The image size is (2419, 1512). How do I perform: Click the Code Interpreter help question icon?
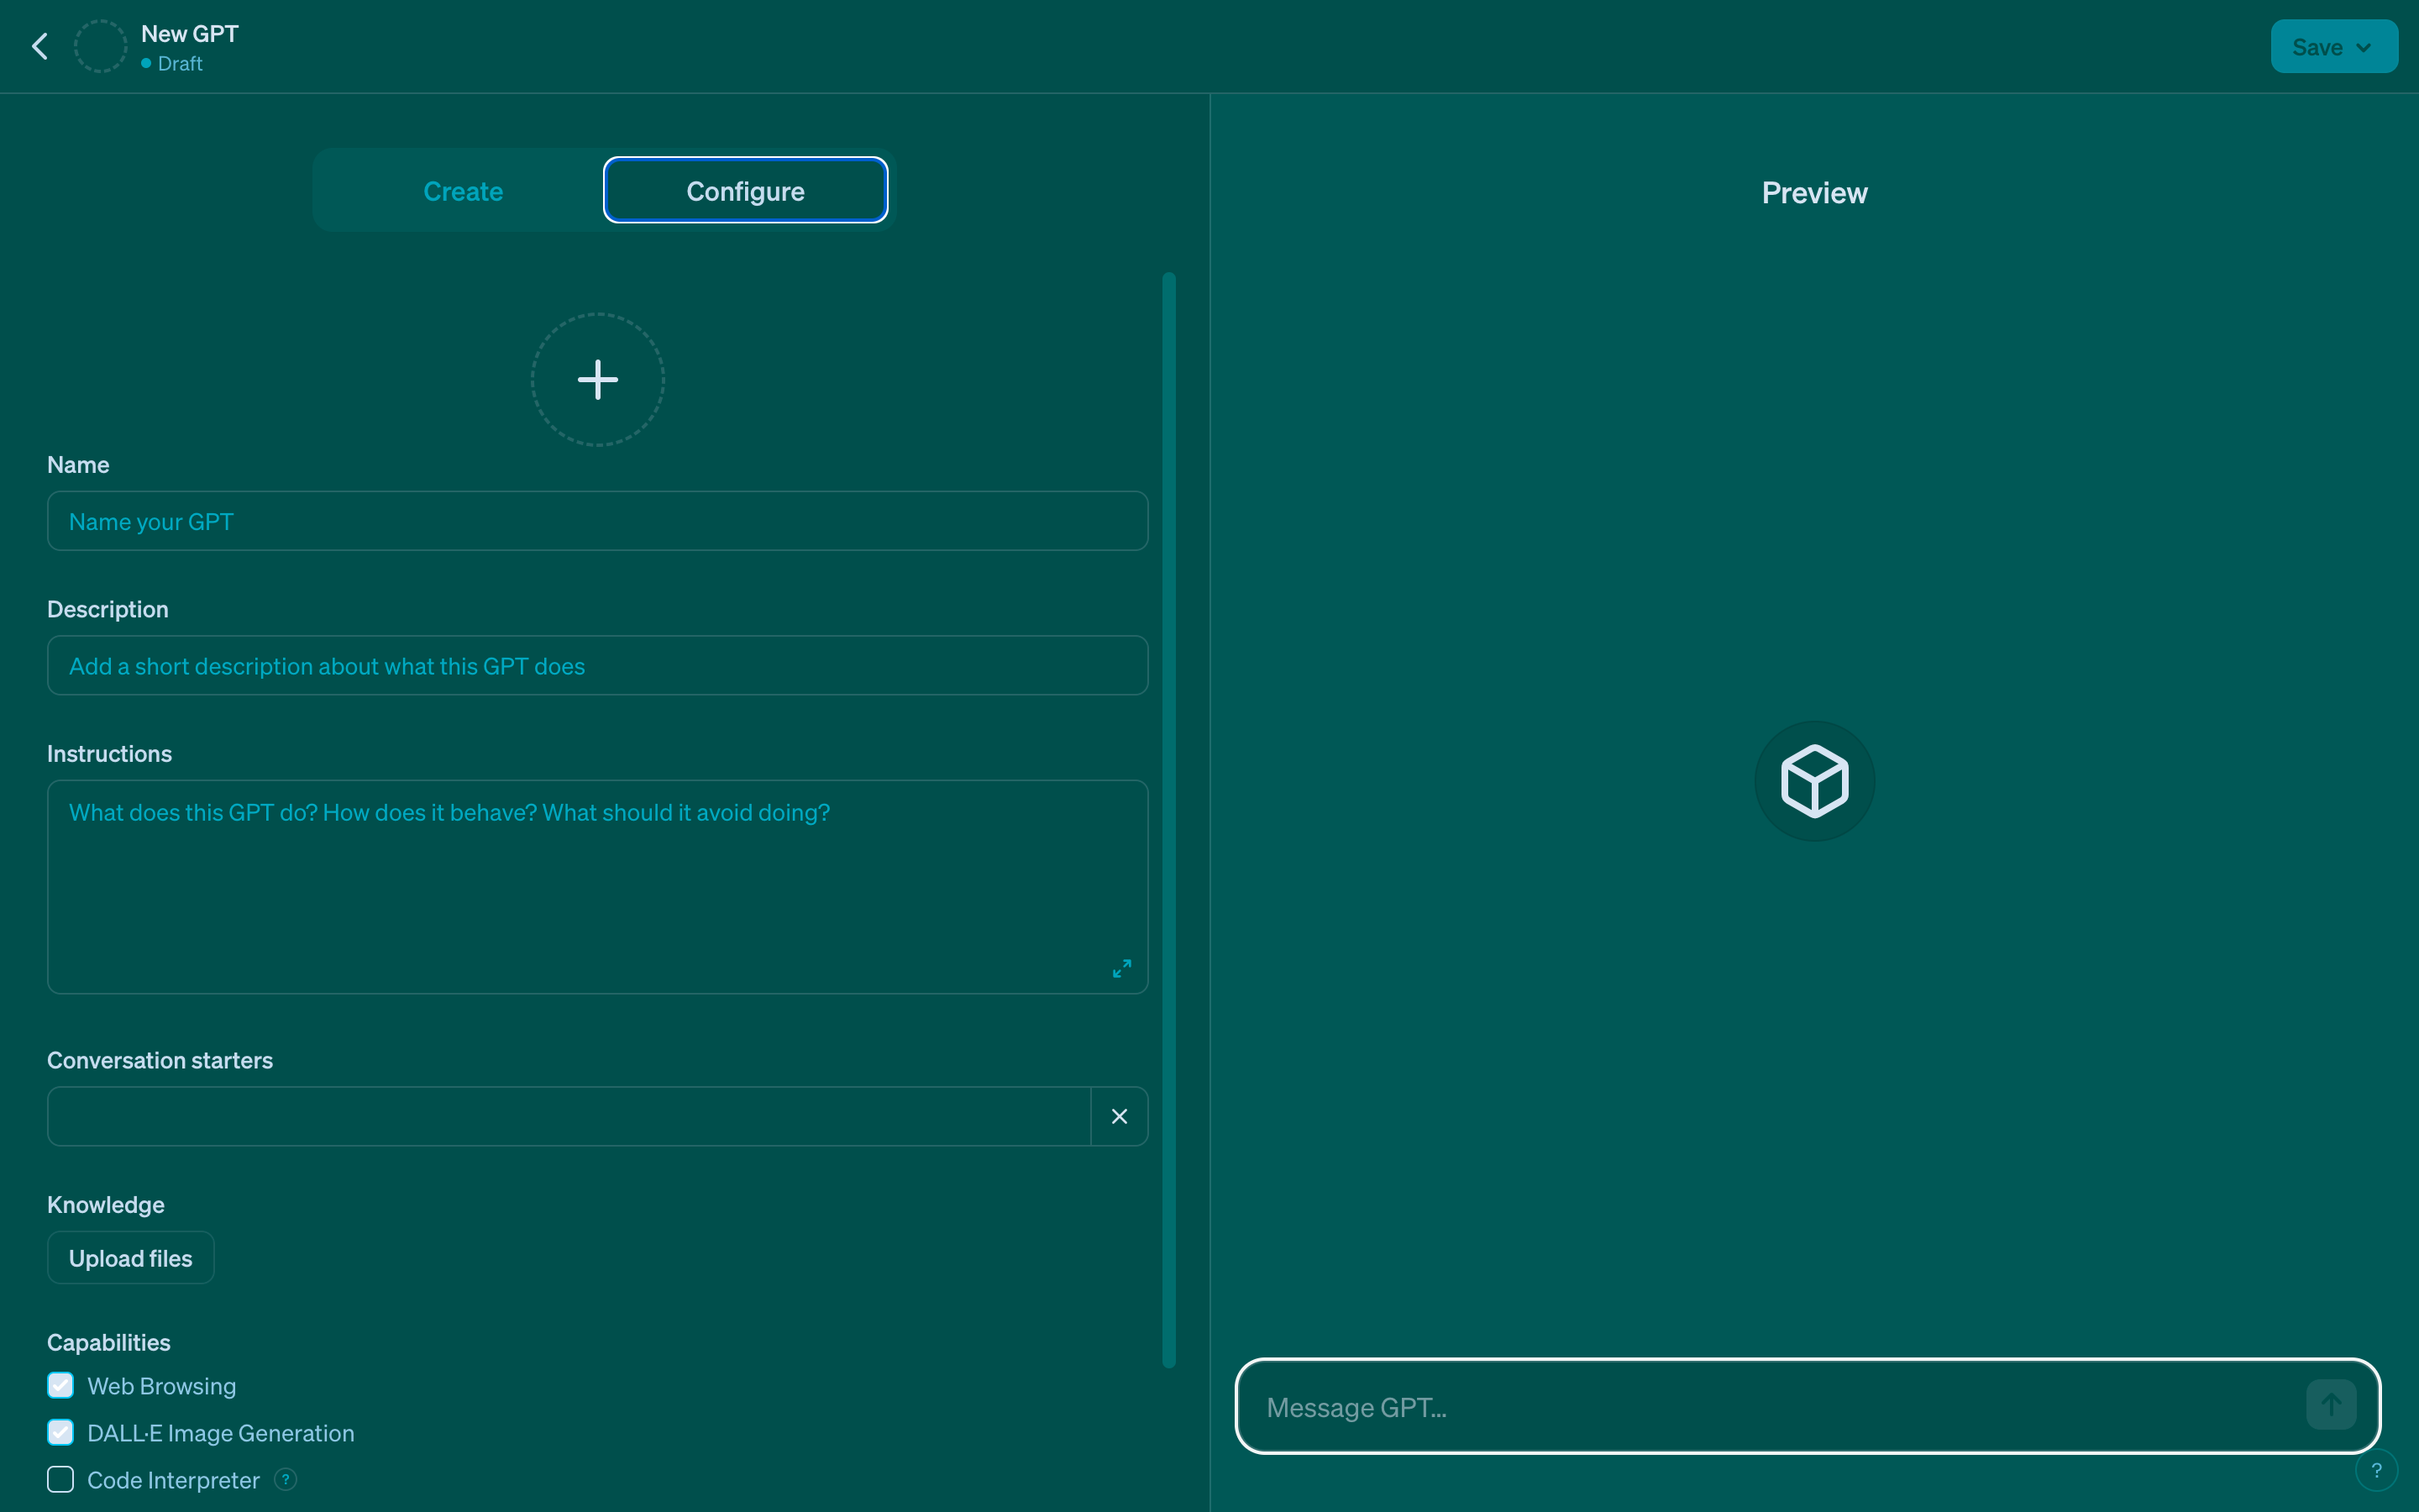[286, 1479]
